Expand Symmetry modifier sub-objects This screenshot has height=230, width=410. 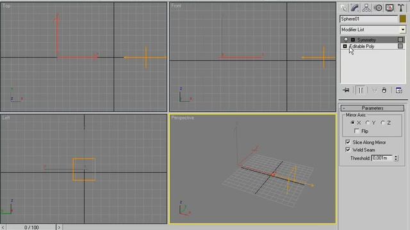(x=353, y=40)
